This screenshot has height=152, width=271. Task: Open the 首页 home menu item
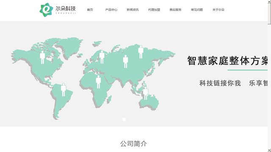[x=90, y=10]
